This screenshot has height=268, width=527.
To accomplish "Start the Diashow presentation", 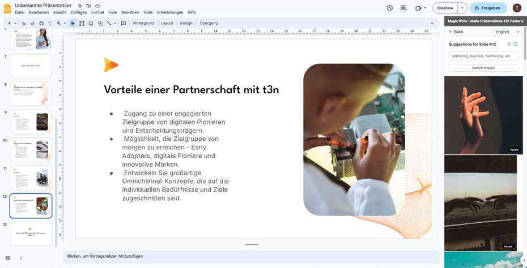I will tap(445, 8).
